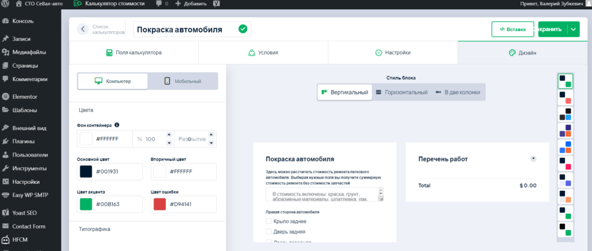Click the Внешний вид brush icon
This screenshot has height=251, width=592.
[6, 128]
